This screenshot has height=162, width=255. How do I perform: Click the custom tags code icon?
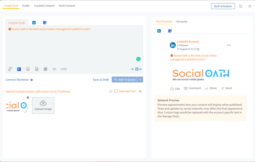pos(54,69)
